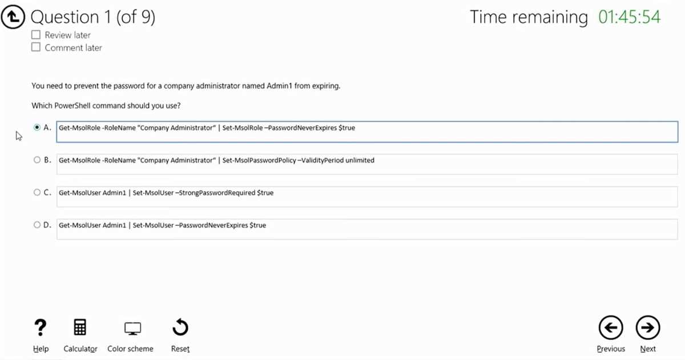Click answer box with Set-MsolUser PasswordNeverExpires $true
Viewport: 685px width, 360px height.
367,229
